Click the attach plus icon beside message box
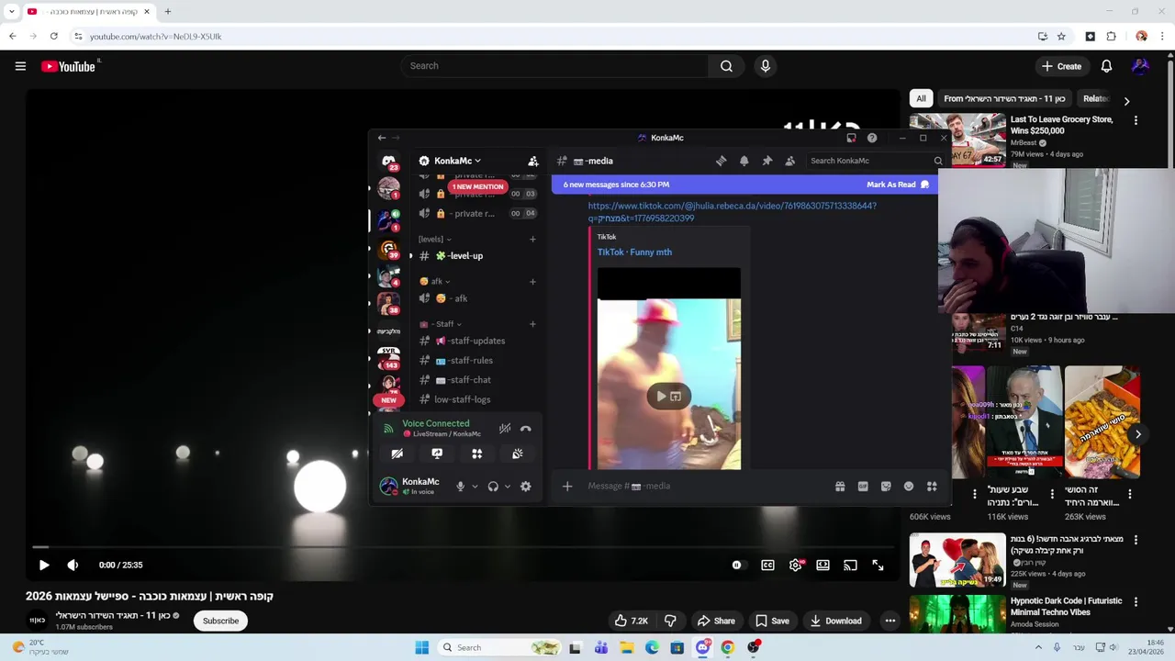The width and height of the screenshot is (1175, 661). coord(567,487)
